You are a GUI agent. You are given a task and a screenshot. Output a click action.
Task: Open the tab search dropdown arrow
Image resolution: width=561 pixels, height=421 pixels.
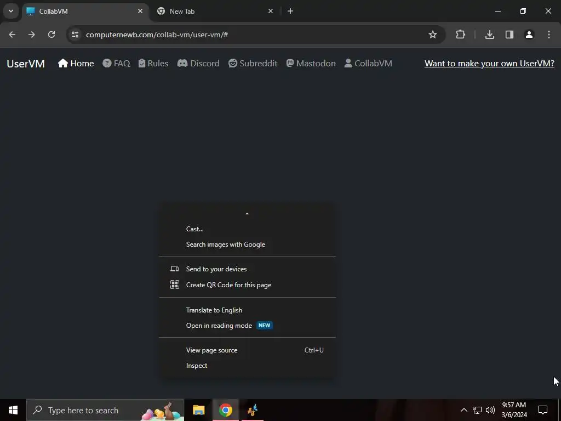pyautogui.click(x=11, y=11)
